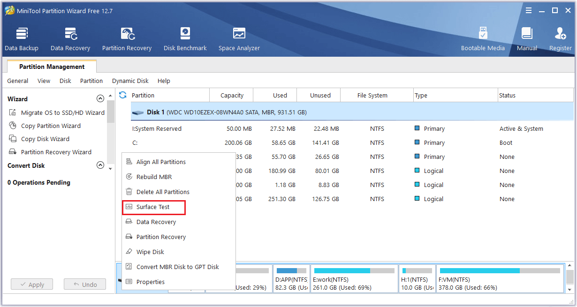The image size is (577, 307).
Task: Open the Partition menu
Action: coord(91,81)
